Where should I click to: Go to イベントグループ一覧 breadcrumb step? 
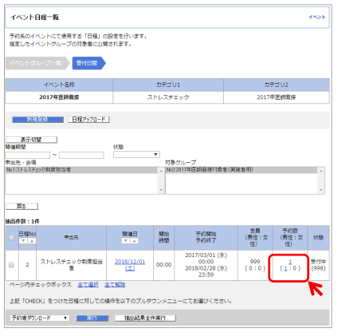[36, 63]
